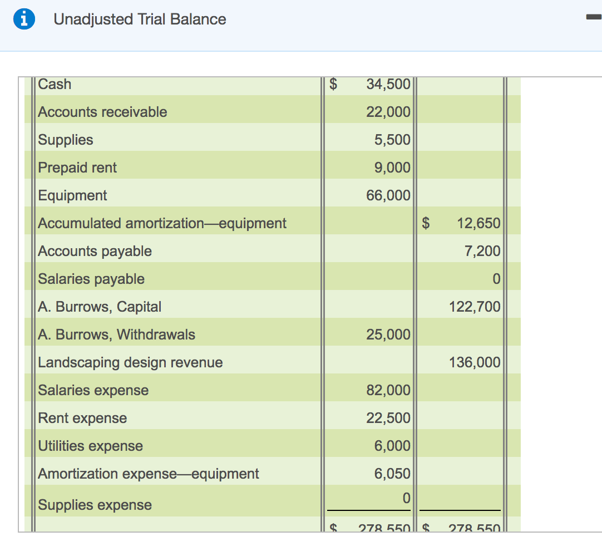602x551 pixels.
Task: Select the 'Salaries expense' label
Action: point(93,391)
